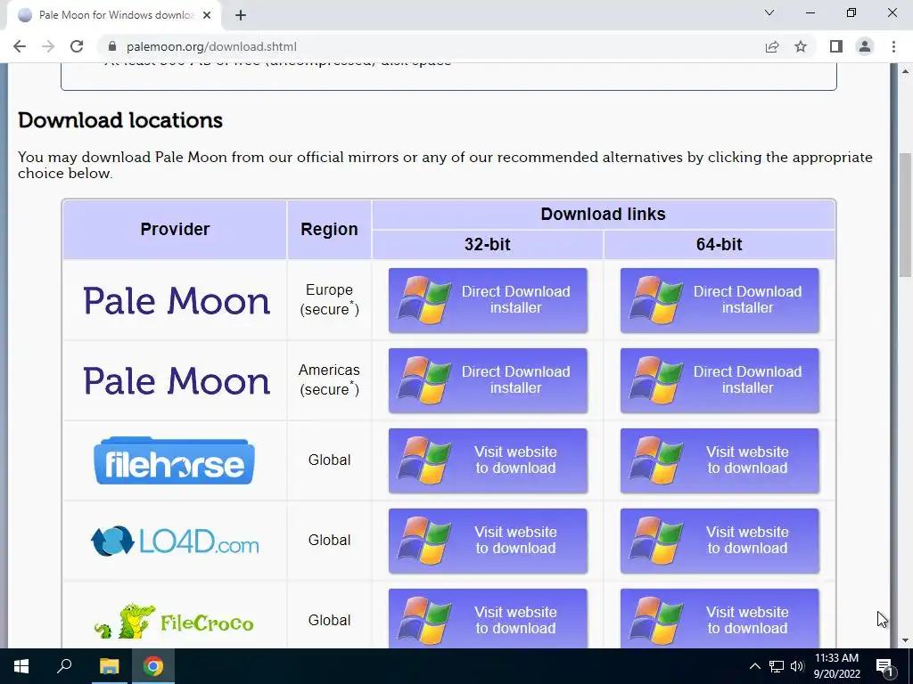Image resolution: width=913 pixels, height=684 pixels.
Task: Go back to the previous page
Action: coord(20,46)
